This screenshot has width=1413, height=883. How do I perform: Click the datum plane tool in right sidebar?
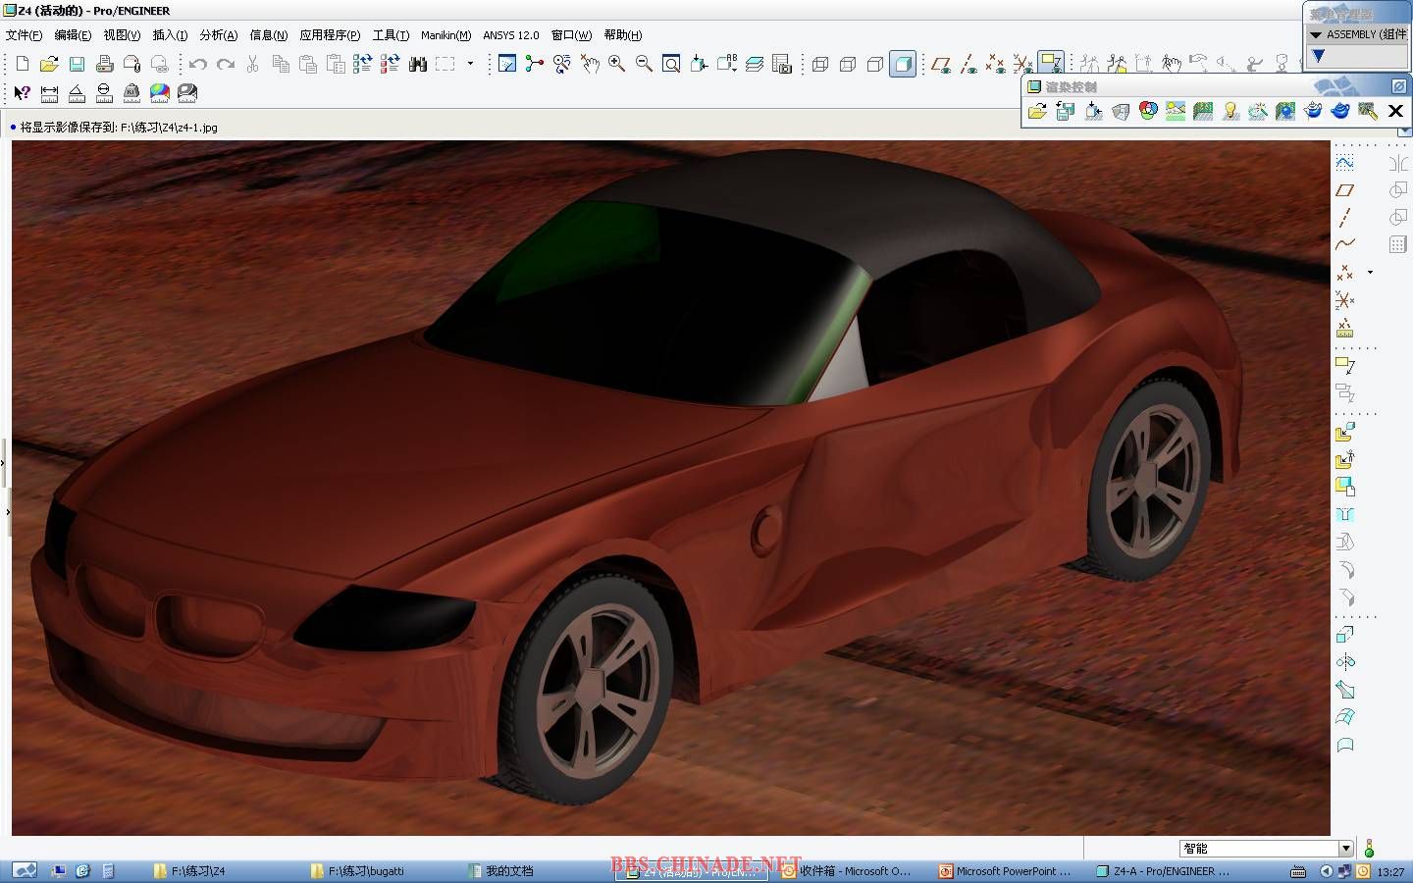(x=1345, y=190)
